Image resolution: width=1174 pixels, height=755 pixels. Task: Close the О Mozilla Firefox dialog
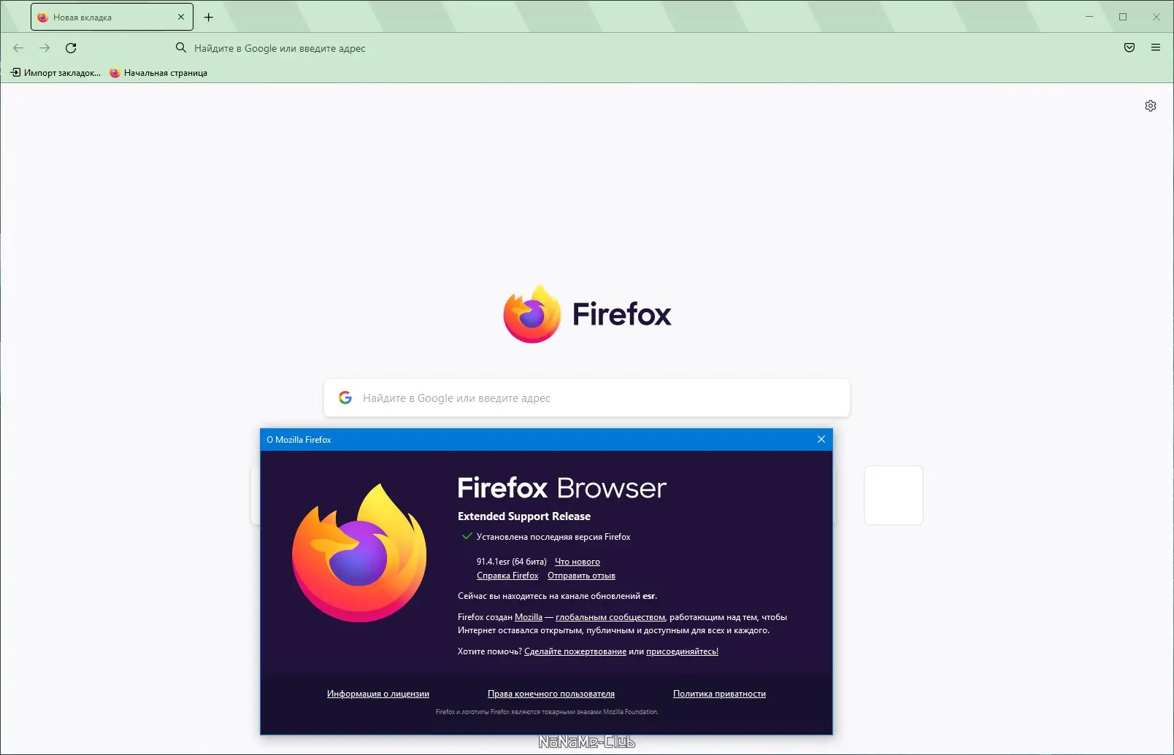821,439
